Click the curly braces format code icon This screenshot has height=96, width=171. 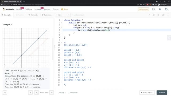[x=154, y=15]
